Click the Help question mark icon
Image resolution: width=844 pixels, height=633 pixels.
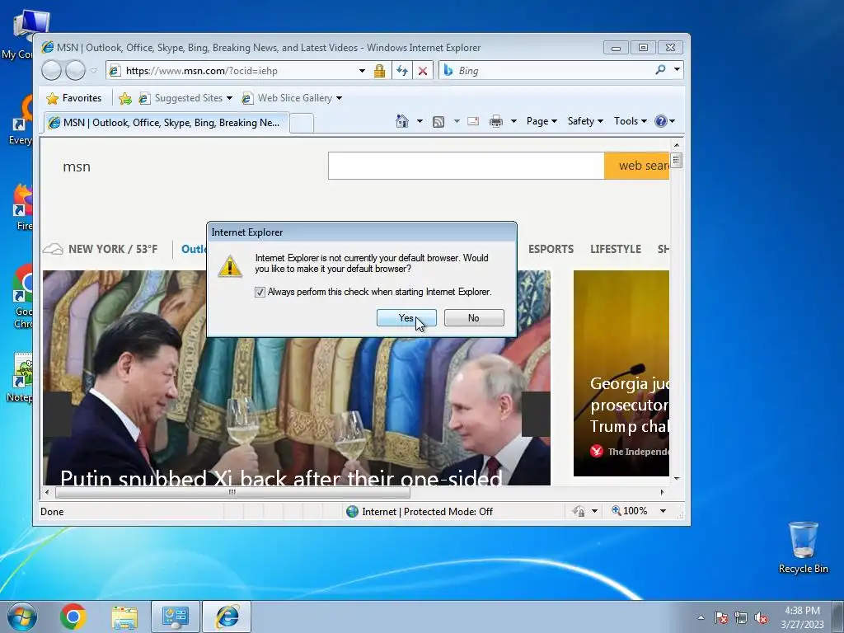tap(661, 121)
